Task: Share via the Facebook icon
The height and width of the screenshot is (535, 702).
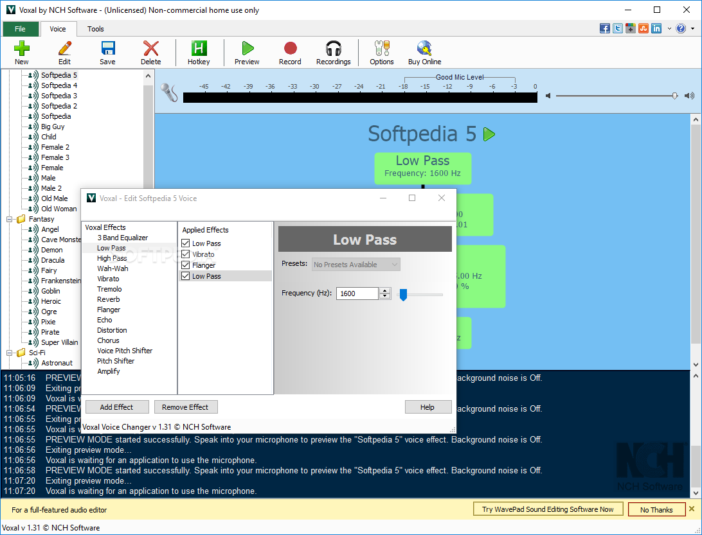Action: tap(605, 29)
